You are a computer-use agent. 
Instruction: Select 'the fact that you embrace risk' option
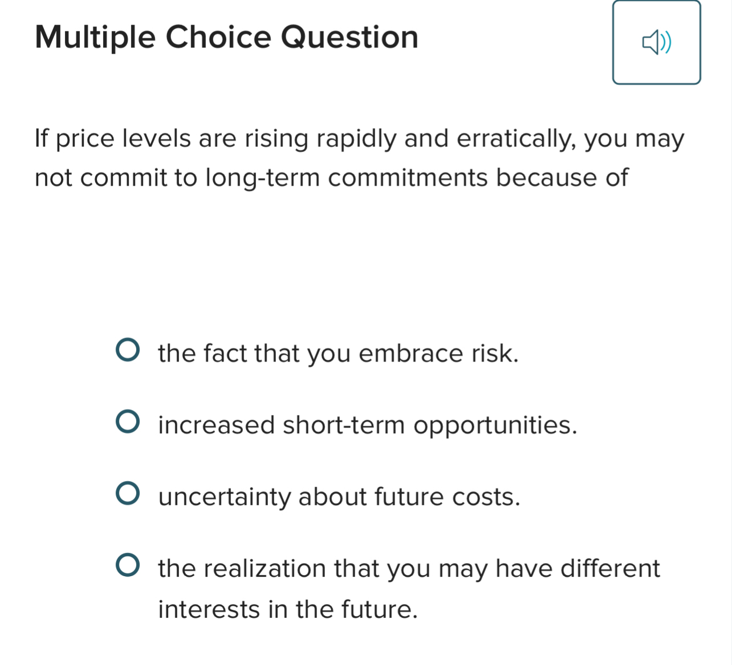pos(129,351)
